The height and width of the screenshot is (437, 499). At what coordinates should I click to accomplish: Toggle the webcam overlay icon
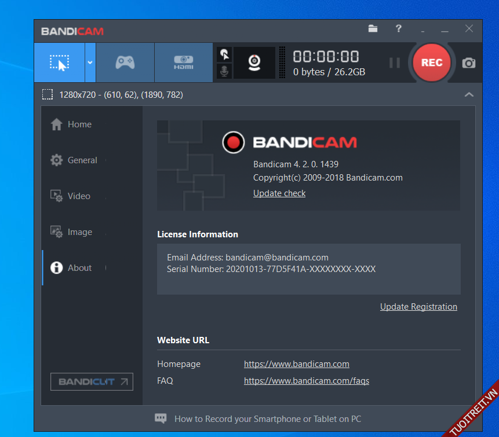click(254, 63)
